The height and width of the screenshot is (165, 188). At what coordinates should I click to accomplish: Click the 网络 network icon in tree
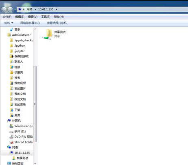(9, 147)
